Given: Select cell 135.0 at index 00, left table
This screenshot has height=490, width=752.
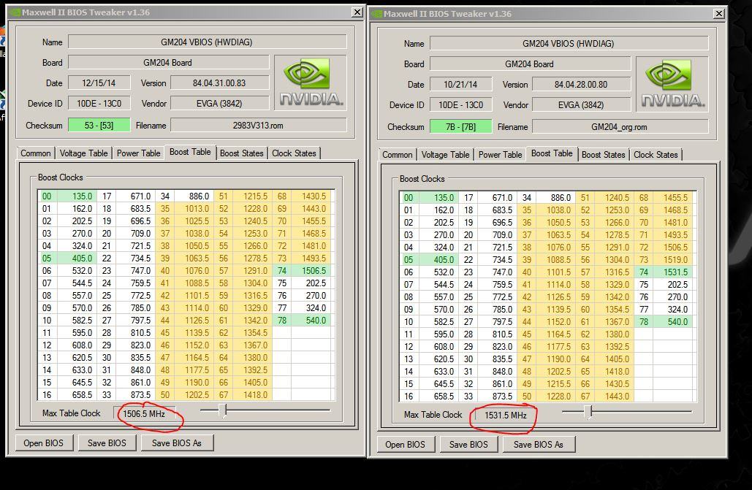Looking at the screenshot, I should pos(77,196).
